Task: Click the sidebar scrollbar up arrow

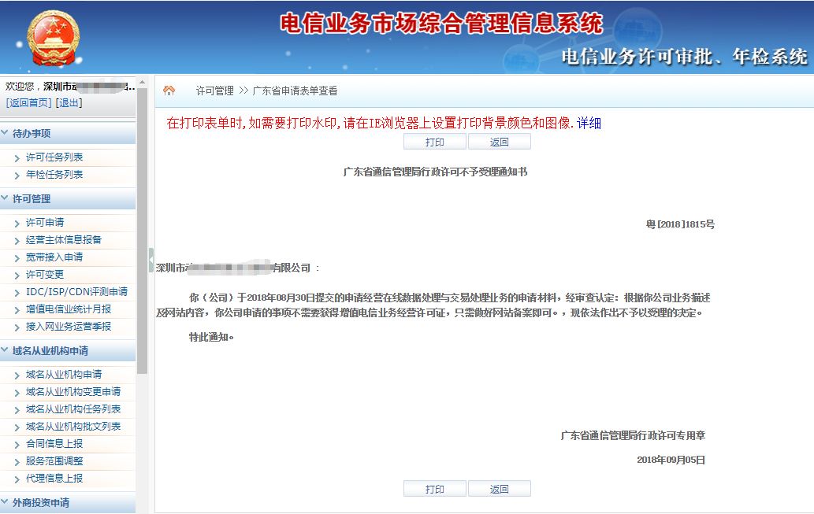Action: (143, 83)
